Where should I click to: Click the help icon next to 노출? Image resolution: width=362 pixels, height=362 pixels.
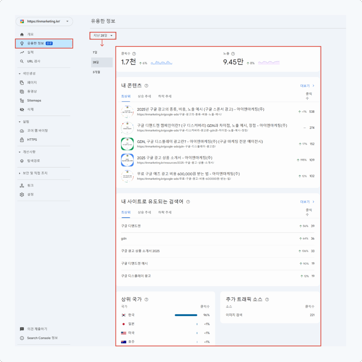[x=233, y=54]
